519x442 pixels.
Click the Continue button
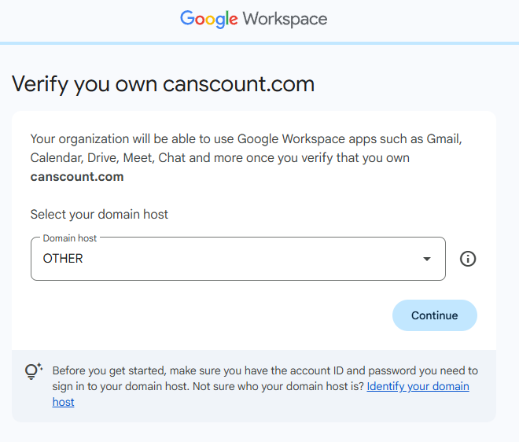coord(435,315)
